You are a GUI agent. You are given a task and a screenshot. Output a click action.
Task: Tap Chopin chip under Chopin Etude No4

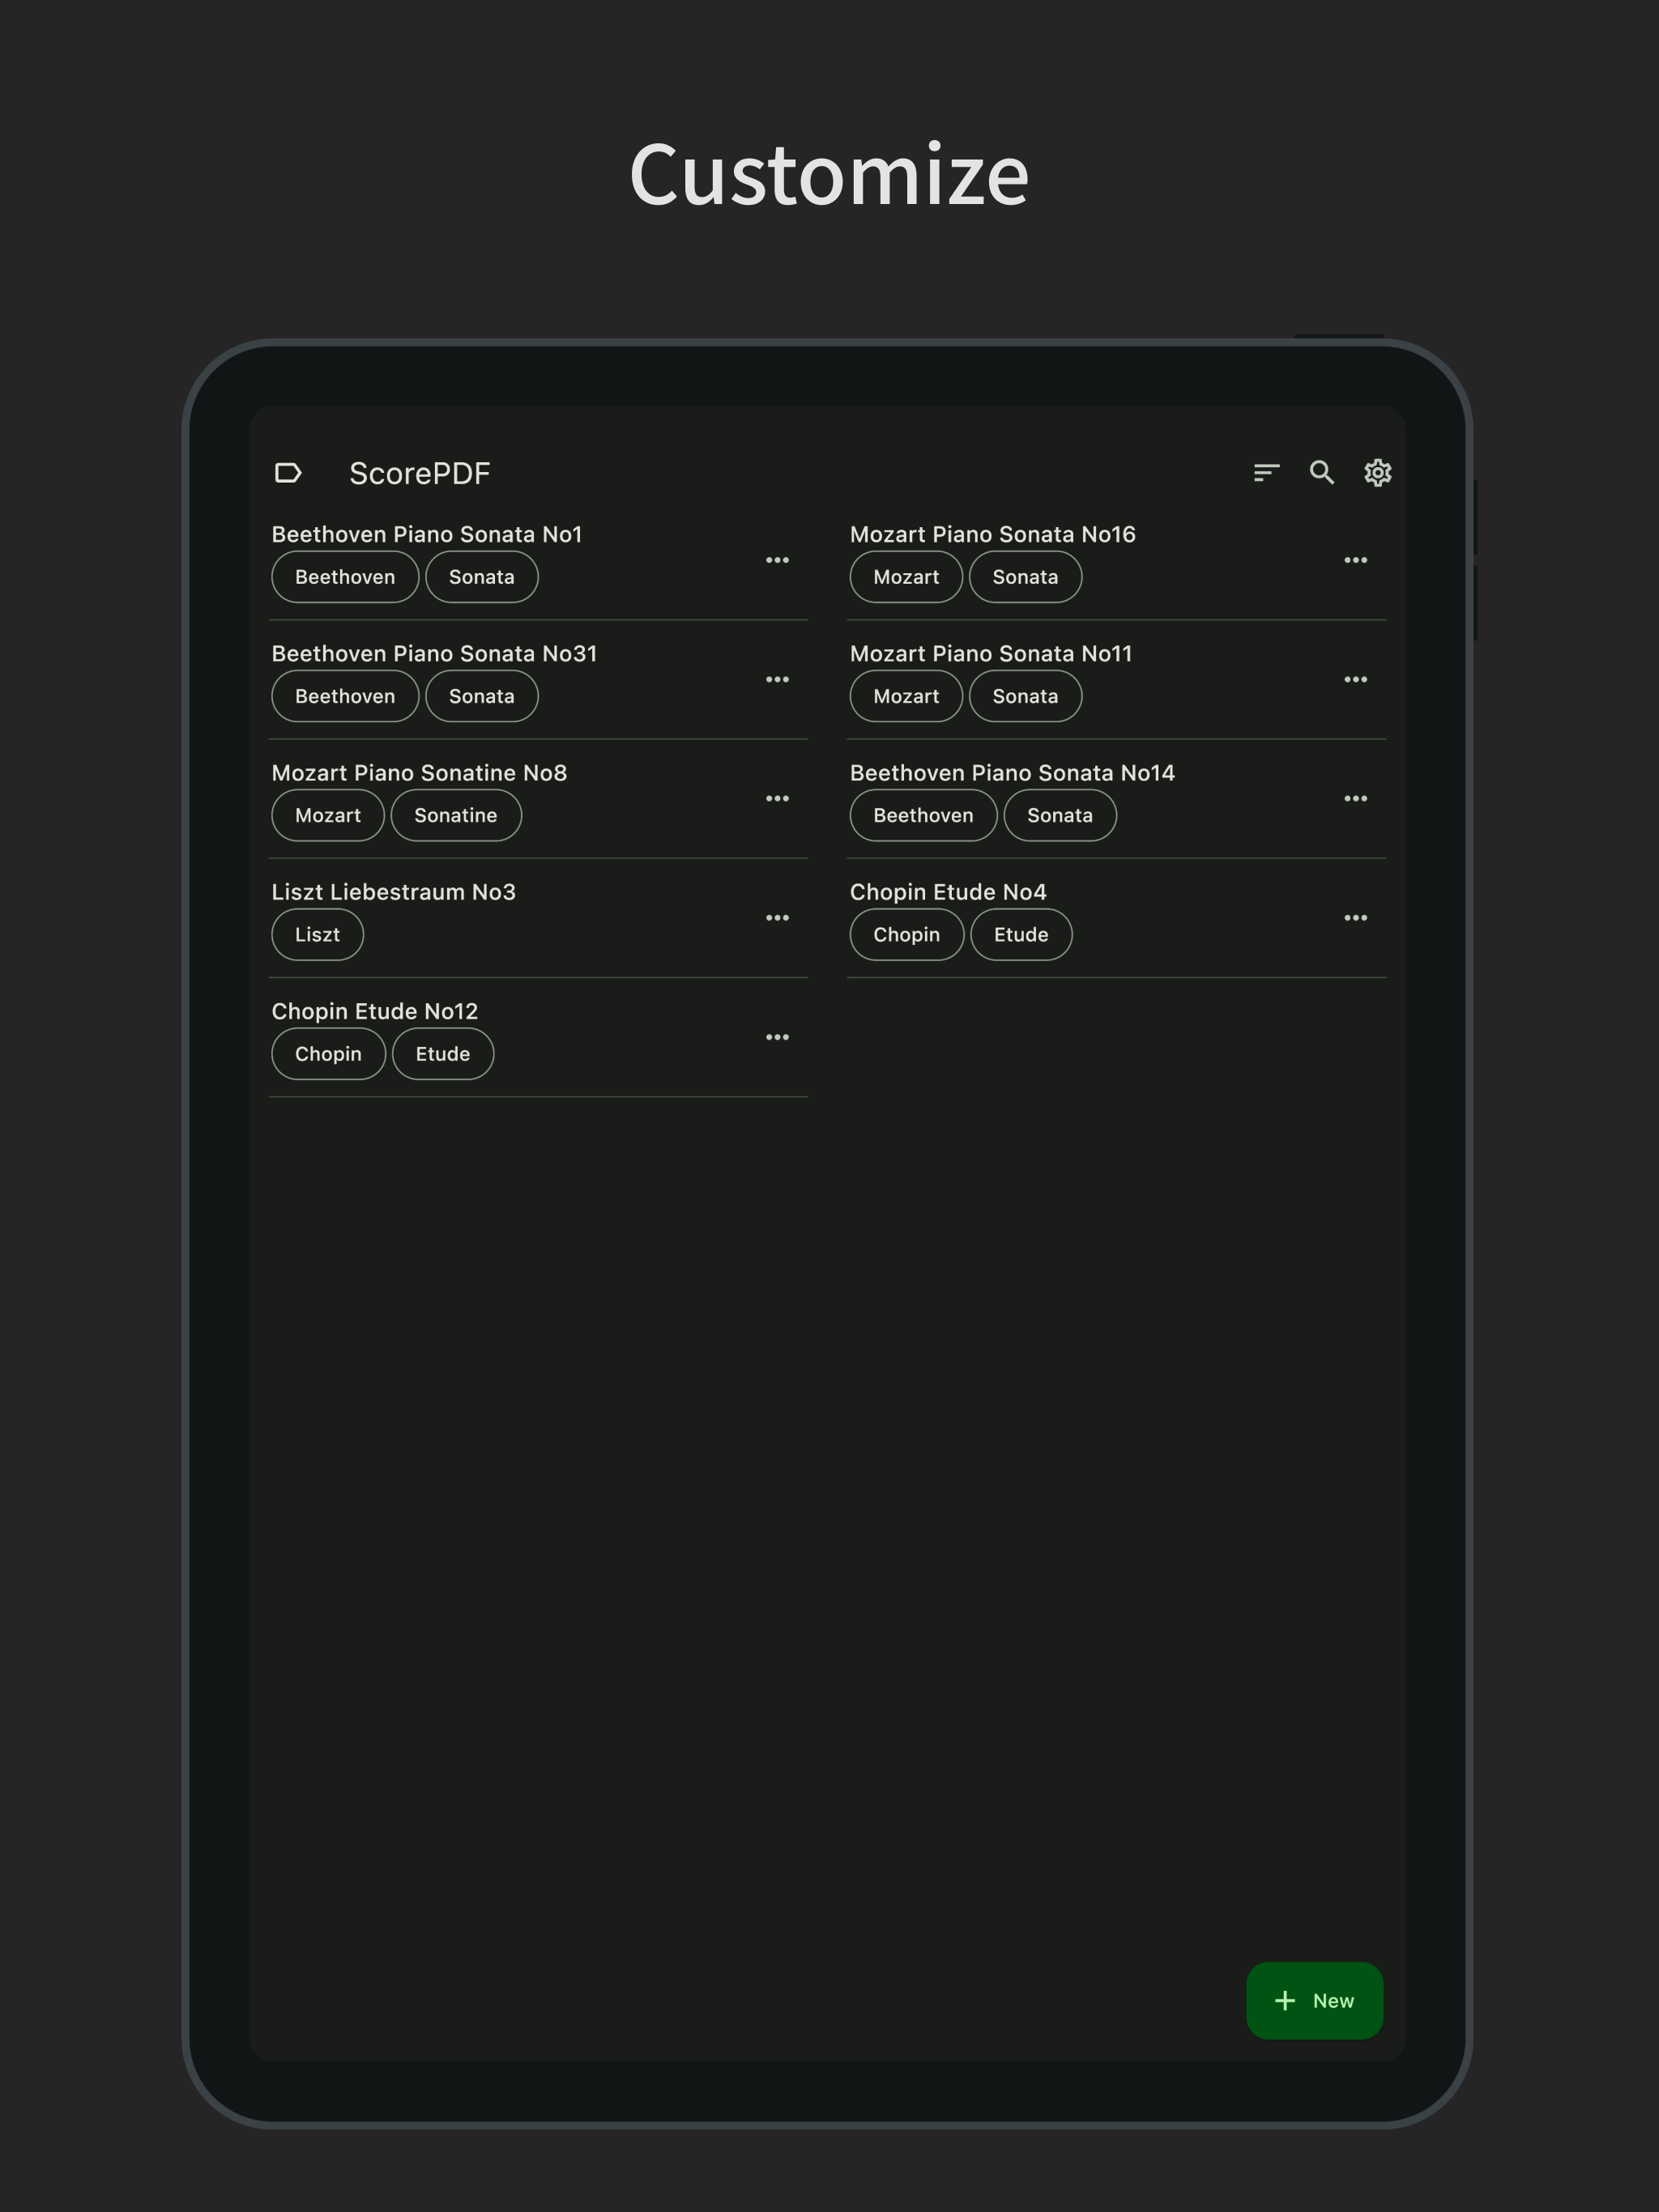tap(906, 935)
